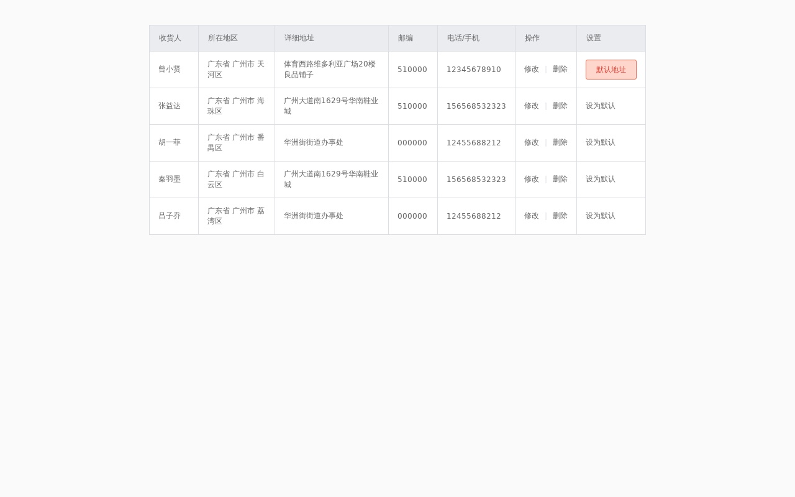Click 张益达's phone 156568532323
The width and height of the screenshot is (795, 497).
pyautogui.click(x=476, y=106)
